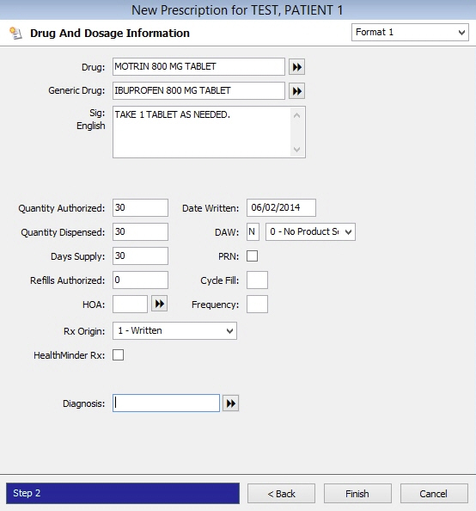Click the Date Written field

[281, 207]
